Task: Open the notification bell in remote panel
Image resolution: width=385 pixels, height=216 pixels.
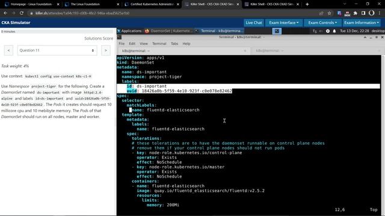Action: coord(334,31)
